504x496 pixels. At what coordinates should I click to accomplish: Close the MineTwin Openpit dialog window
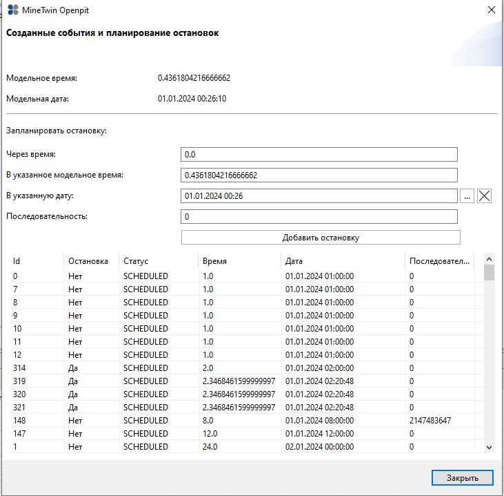pos(491,10)
